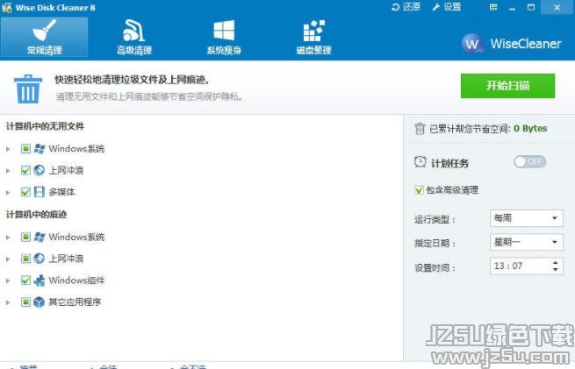Screen dimensions: 575x369
Task: Toggle the 其它应用程序 checkbox
Action: 25,302
